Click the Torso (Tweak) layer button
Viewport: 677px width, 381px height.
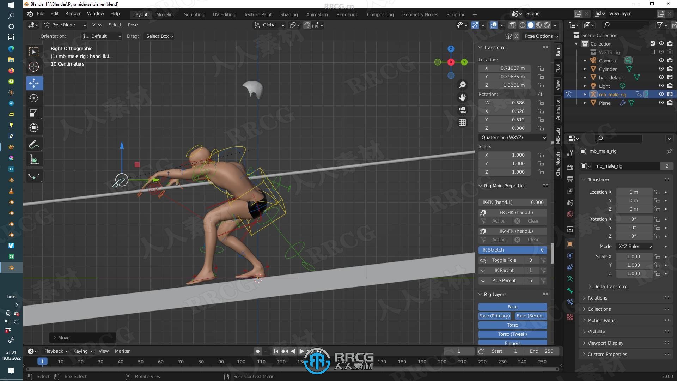pos(513,334)
